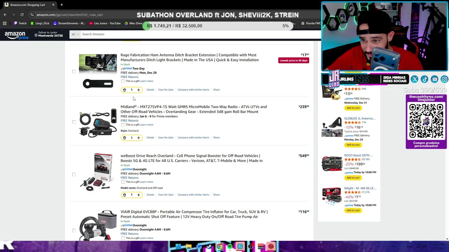This screenshot has height=252, width=449.
Task: Open the weBoost Drive Reach product thumbnail
Action: pyautogui.click(x=98, y=172)
